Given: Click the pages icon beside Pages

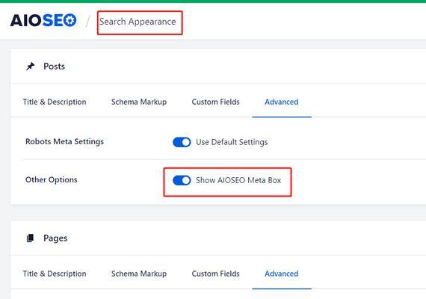Looking at the screenshot, I should [30, 238].
